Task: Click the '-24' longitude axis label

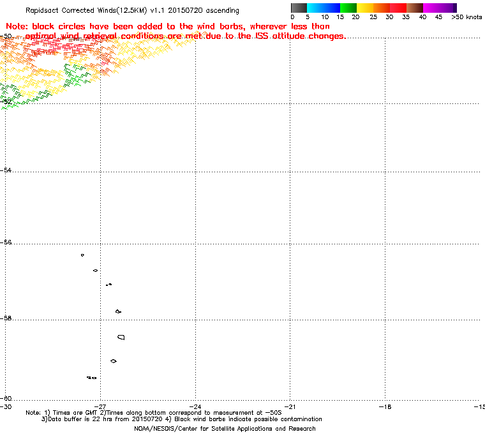Action: click(195, 406)
